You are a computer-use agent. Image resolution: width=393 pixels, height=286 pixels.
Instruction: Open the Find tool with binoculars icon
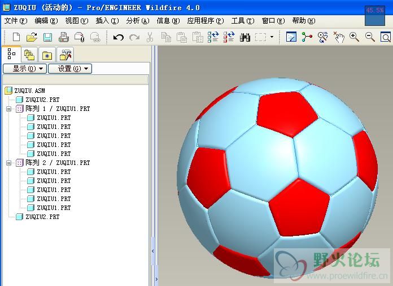click(x=245, y=37)
